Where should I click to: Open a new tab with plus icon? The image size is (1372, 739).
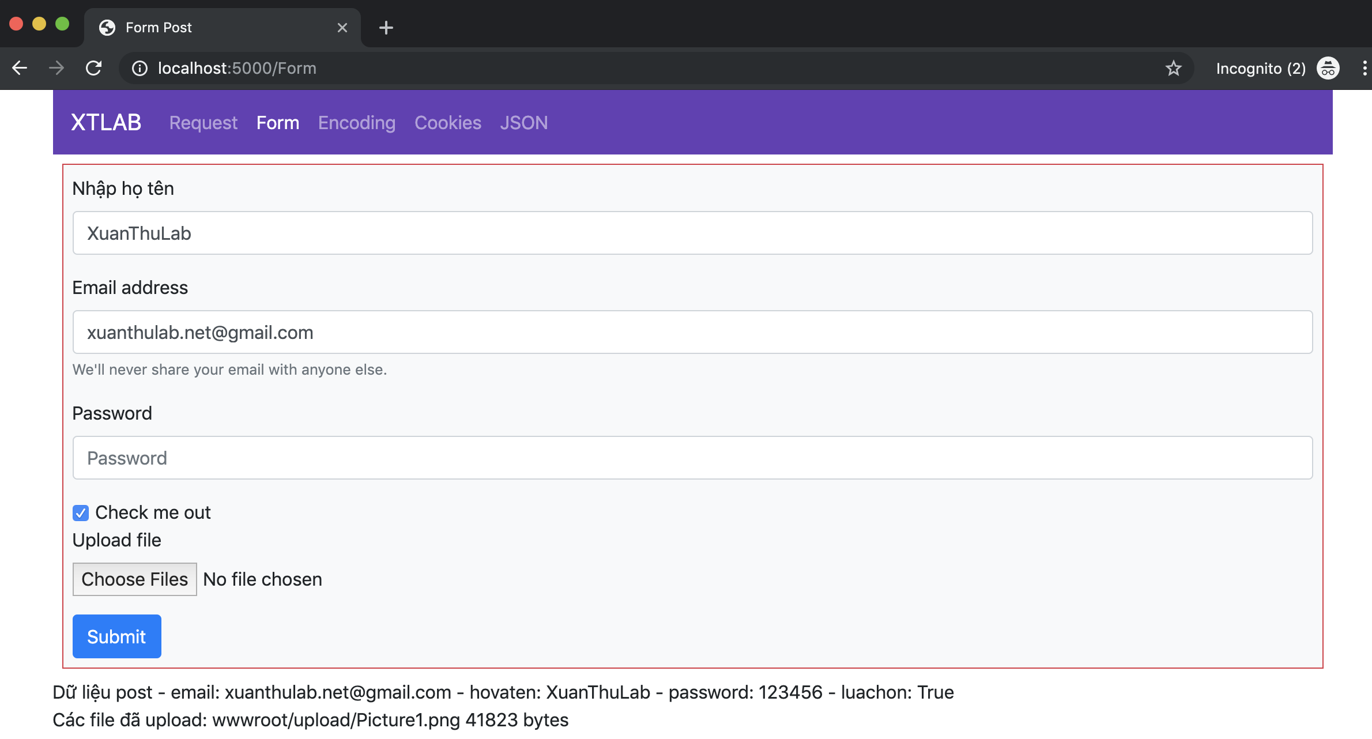tap(386, 27)
